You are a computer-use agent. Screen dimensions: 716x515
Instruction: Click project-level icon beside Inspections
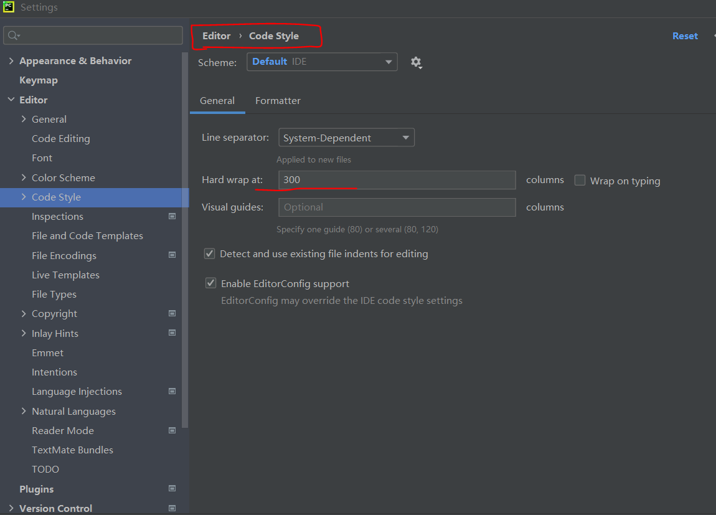[172, 216]
